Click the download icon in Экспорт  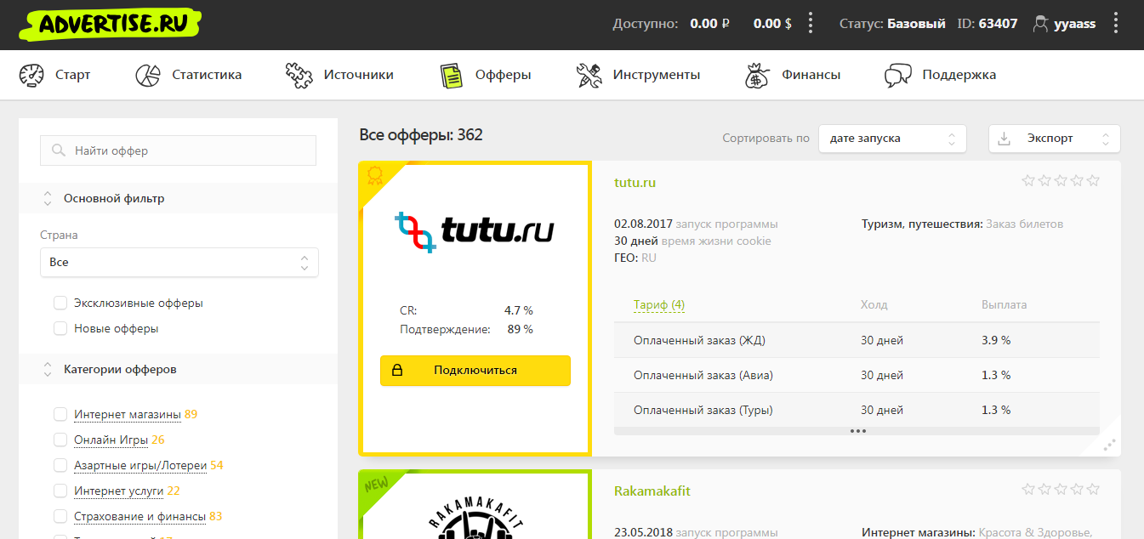point(1004,139)
